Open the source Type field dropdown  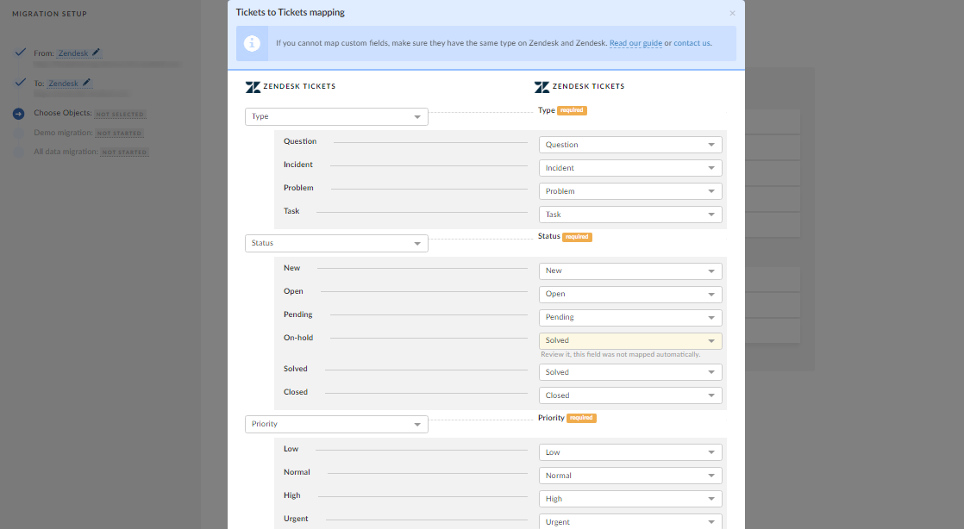pos(336,116)
